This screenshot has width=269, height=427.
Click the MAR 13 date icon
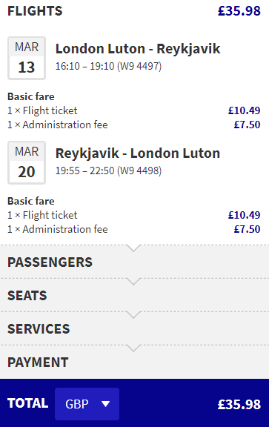[x=27, y=58]
